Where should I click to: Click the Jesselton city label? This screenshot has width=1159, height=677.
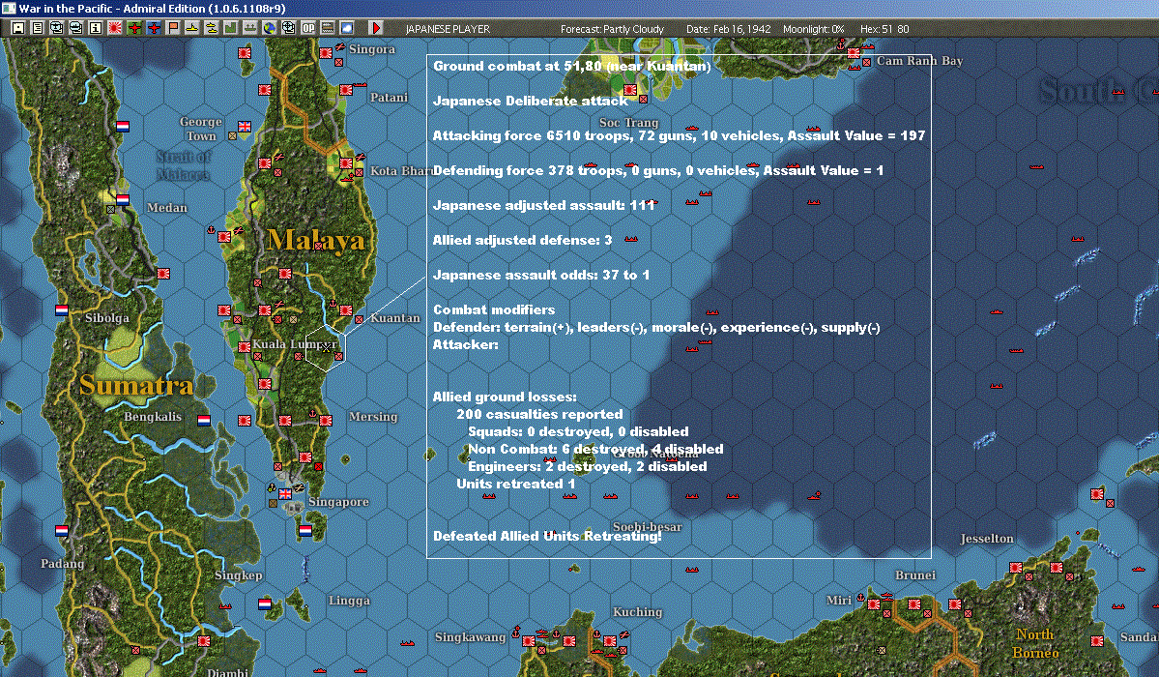pyautogui.click(x=987, y=539)
